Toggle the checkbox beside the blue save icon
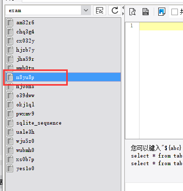 coord(174,12)
